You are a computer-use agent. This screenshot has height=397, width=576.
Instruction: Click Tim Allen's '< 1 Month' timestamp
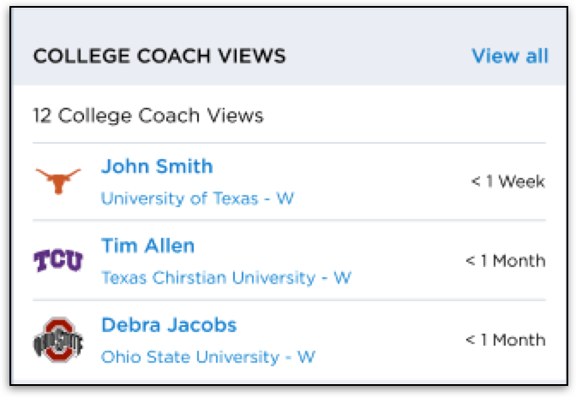(x=505, y=260)
